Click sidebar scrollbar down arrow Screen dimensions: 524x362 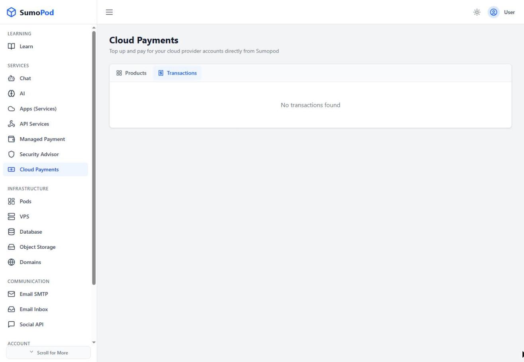pyautogui.click(x=94, y=342)
